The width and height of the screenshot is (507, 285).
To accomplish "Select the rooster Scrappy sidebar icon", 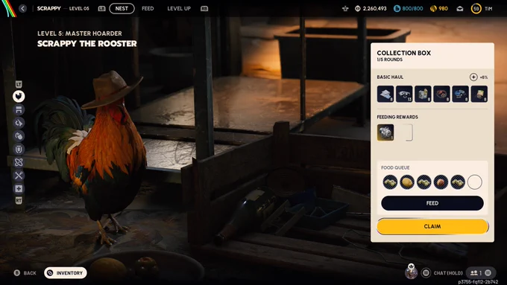I will coord(19,96).
